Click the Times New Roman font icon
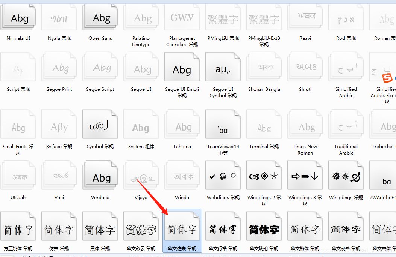This screenshot has height=257, width=396. [x=305, y=124]
